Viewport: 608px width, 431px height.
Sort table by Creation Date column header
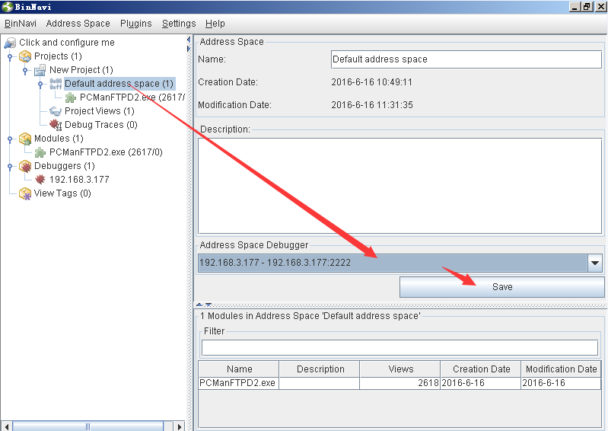(x=481, y=369)
